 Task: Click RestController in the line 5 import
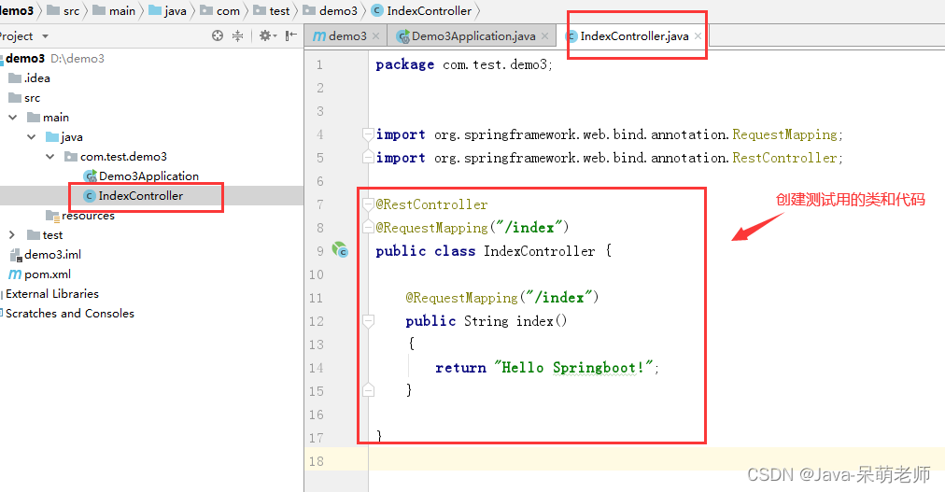[x=784, y=158]
